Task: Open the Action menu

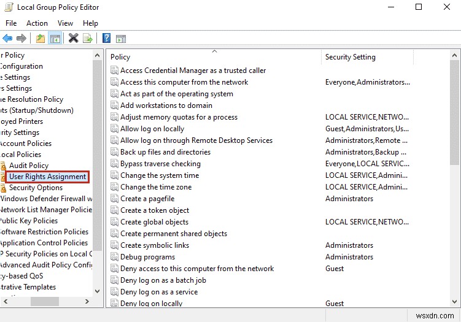Action: pyautogui.click(x=37, y=23)
